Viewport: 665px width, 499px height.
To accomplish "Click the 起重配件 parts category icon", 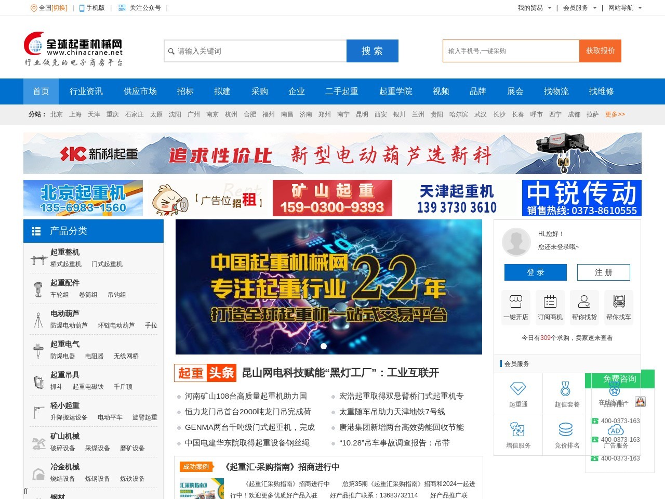I will [x=38, y=289].
